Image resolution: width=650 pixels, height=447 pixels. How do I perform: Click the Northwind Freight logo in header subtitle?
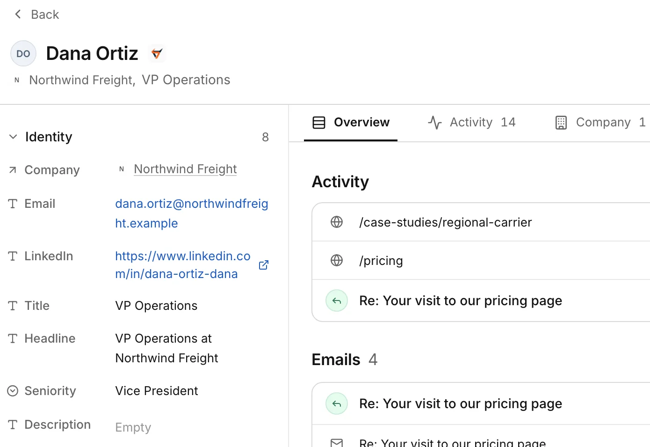[x=17, y=80]
